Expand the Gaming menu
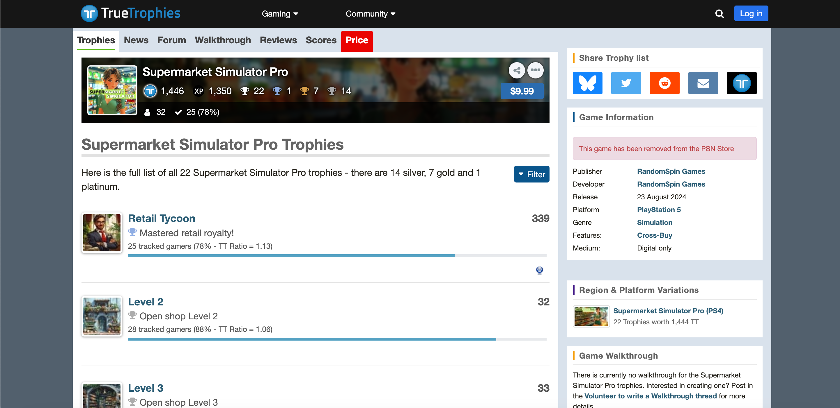840x408 pixels. (280, 14)
